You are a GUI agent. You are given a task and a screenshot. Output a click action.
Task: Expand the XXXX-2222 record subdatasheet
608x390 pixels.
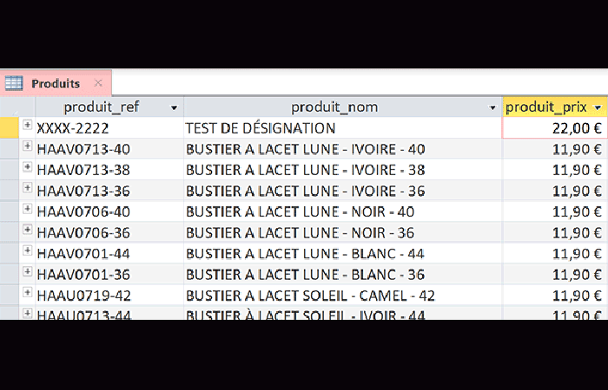[28, 126]
